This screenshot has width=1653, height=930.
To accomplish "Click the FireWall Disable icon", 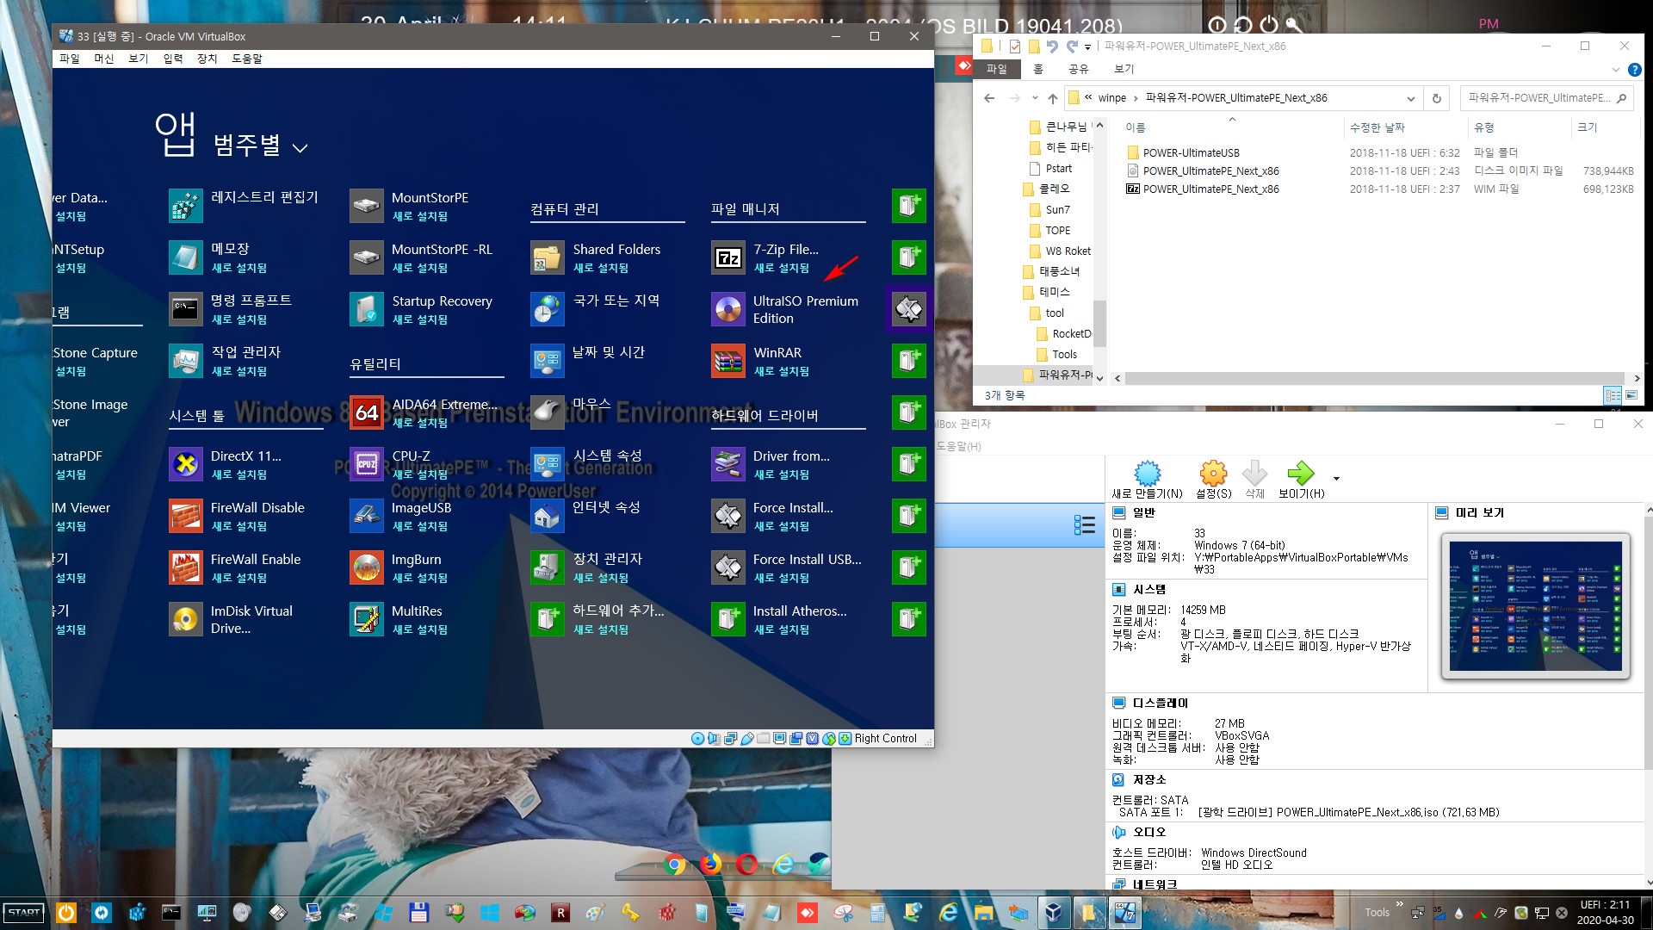I will 186,516.
